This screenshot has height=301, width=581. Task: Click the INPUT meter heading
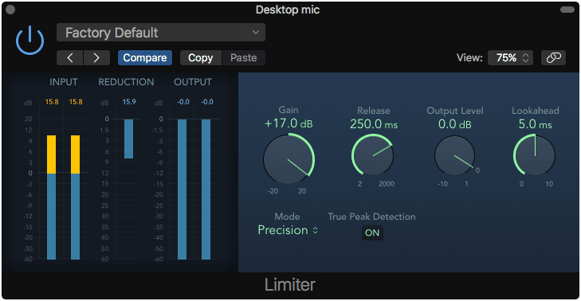[64, 82]
